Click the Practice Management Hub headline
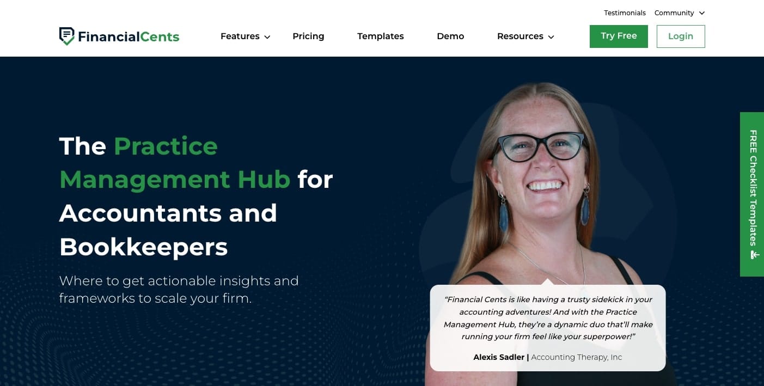Image resolution: width=764 pixels, height=386 pixels. (x=196, y=196)
